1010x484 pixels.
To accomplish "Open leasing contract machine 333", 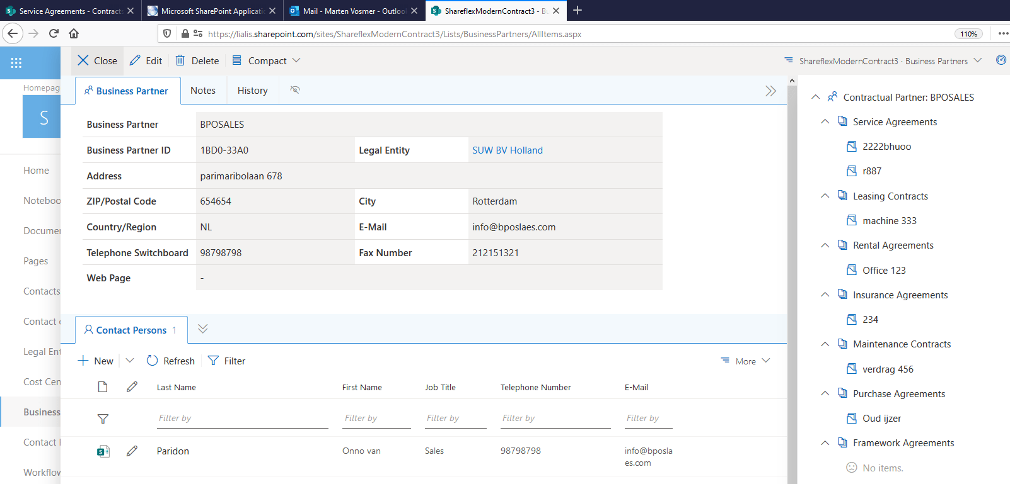I will pyautogui.click(x=890, y=220).
